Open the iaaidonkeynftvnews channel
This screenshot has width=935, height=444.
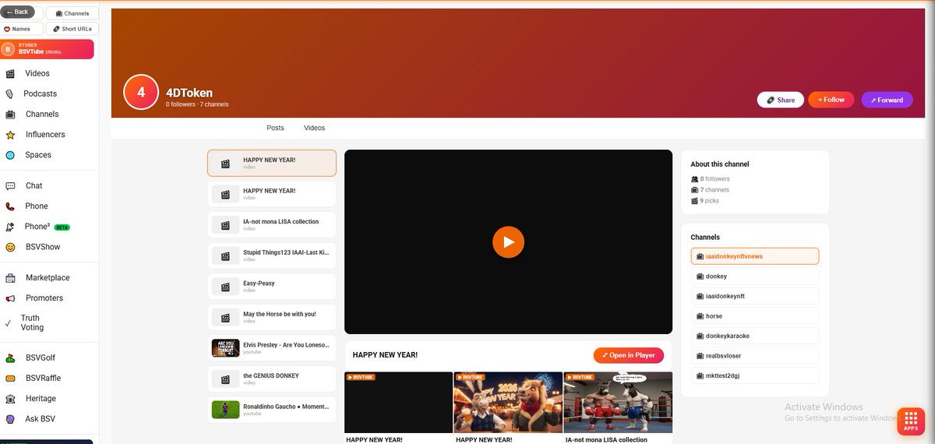point(755,256)
